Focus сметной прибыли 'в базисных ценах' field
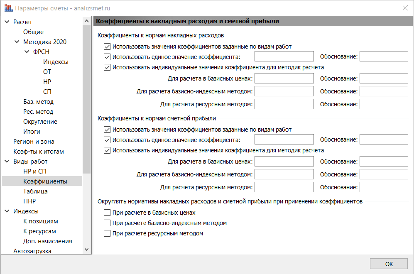414x274 pixels. (x=284, y=161)
